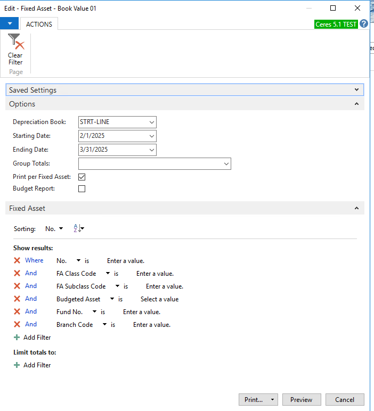Viewport: 374px width, 411px height.
Task: Click the blue application menu arrow
Action: [9, 24]
